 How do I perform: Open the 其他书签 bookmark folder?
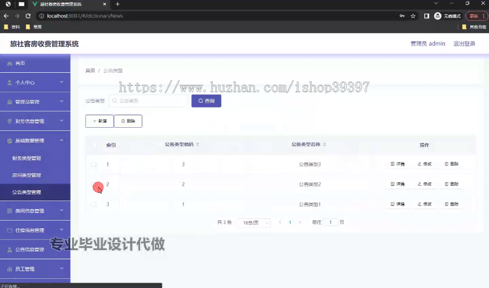pyautogui.click(x=474, y=27)
